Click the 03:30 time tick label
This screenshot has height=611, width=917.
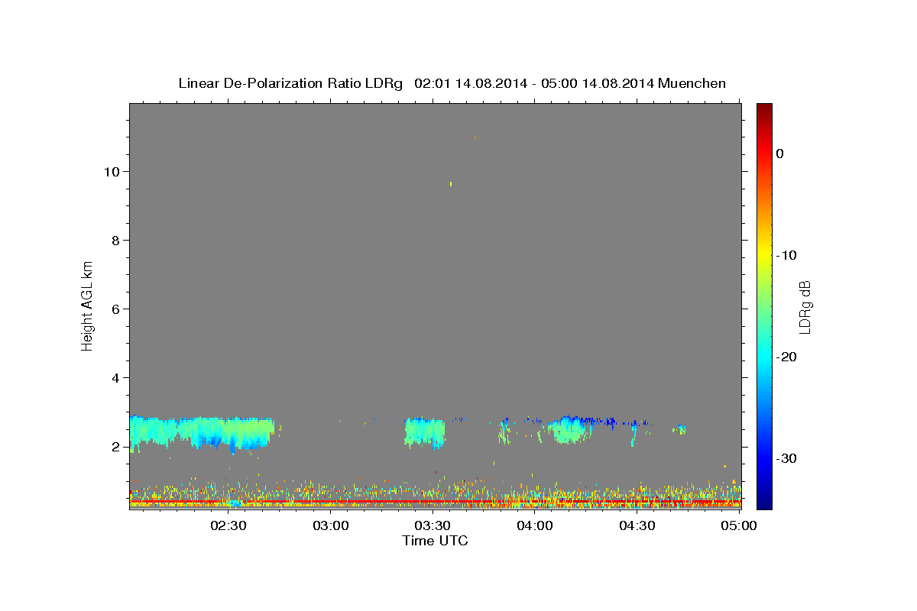[x=433, y=525]
